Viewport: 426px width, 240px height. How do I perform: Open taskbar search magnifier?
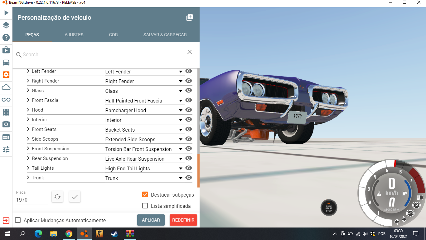23,234
